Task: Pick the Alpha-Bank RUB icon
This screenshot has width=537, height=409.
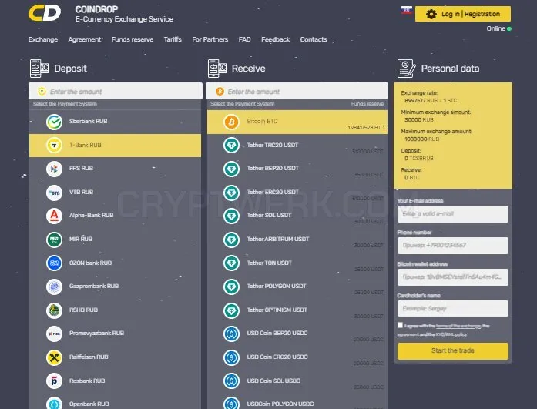Action: [x=54, y=216]
